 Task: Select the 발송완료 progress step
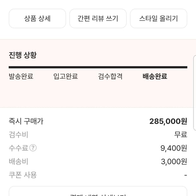click(21, 76)
